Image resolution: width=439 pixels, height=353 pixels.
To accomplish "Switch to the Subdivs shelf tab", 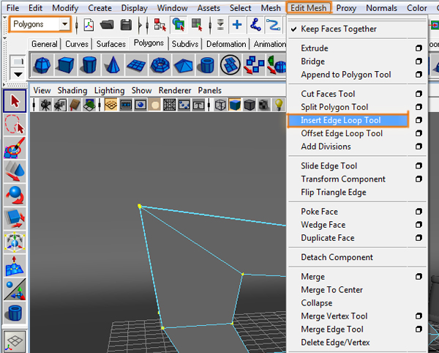I will (186, 44).
